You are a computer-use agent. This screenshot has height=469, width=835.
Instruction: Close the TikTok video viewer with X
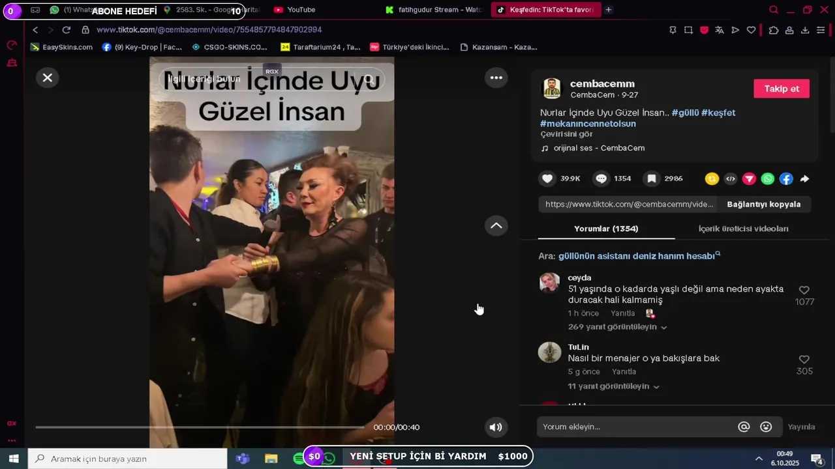click(x=48, y=78)
